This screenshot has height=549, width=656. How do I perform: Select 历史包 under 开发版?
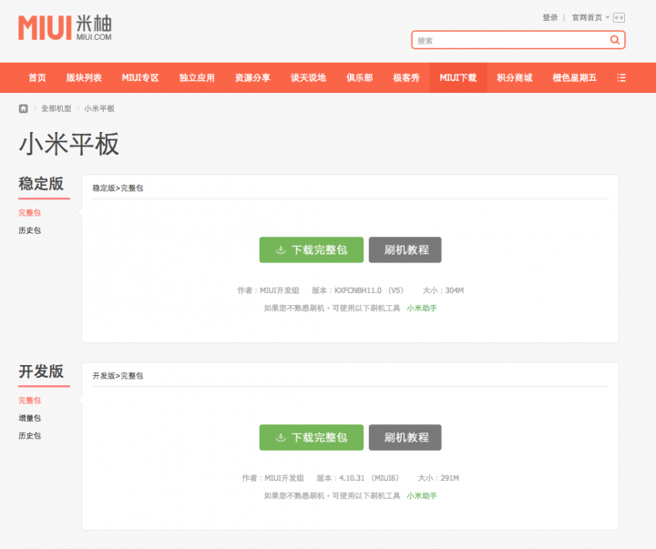click(x=30, y=436)
